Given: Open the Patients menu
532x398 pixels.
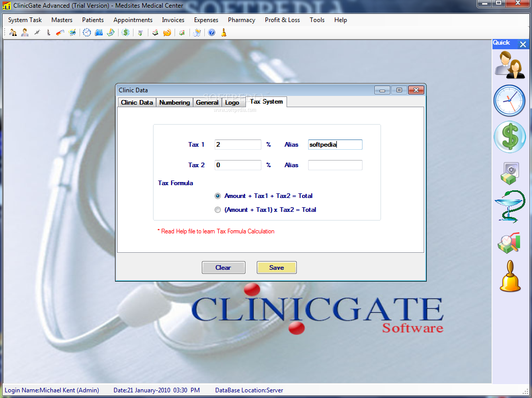Looking at the screenshot, I should pyautogui.click(x=93, y=20).
